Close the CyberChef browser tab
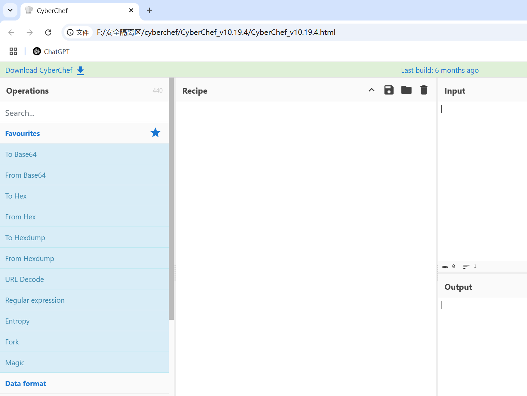 click(x=131, y=10)
